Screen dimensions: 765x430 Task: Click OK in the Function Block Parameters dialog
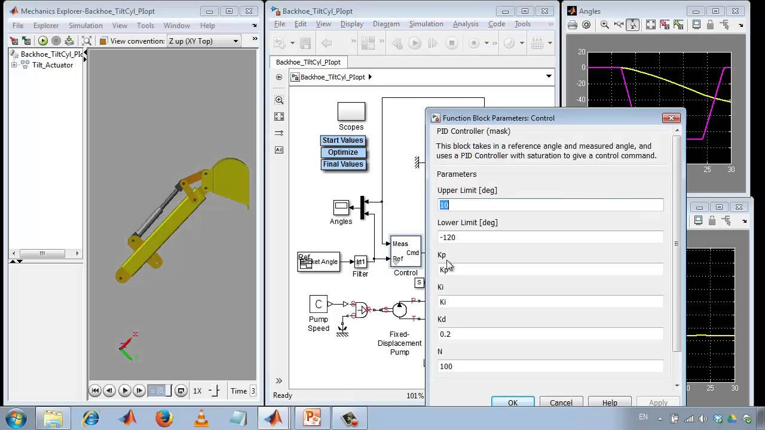point(513,403)
